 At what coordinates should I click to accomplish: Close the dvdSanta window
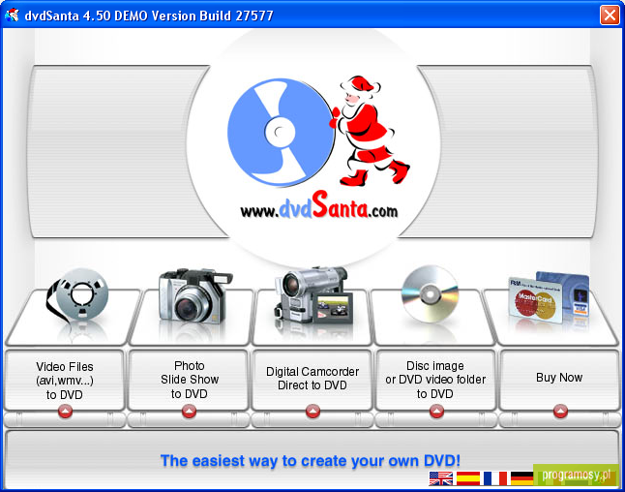pyautogui.click(x=610, y=15)
